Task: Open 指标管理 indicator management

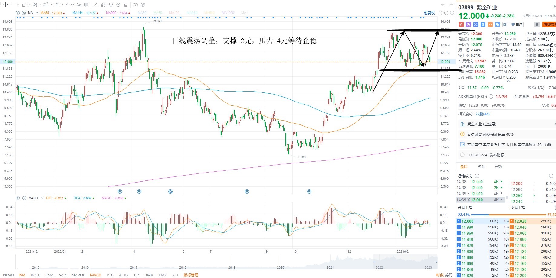Action: coord(191,275)
